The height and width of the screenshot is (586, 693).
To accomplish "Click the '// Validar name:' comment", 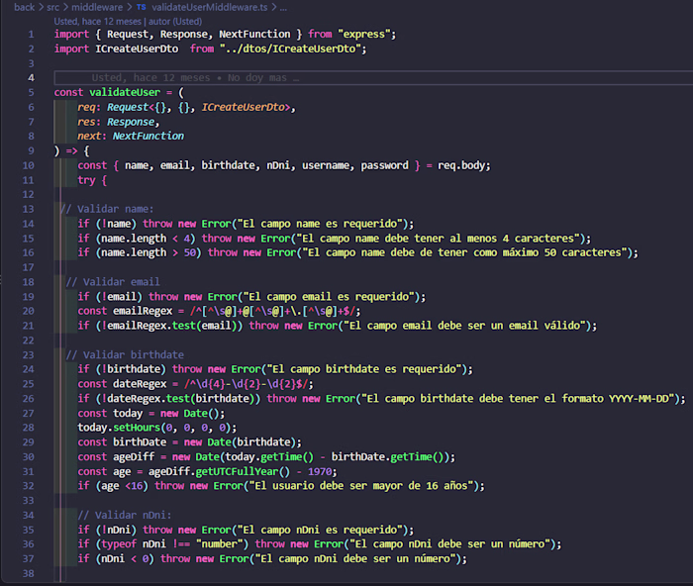I will (107, 209).
